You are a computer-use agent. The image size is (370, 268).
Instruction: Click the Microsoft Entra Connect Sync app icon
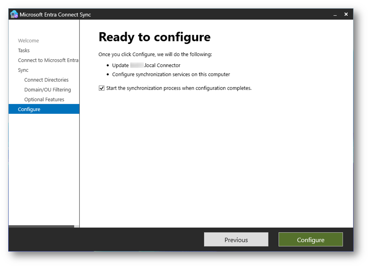14,15
